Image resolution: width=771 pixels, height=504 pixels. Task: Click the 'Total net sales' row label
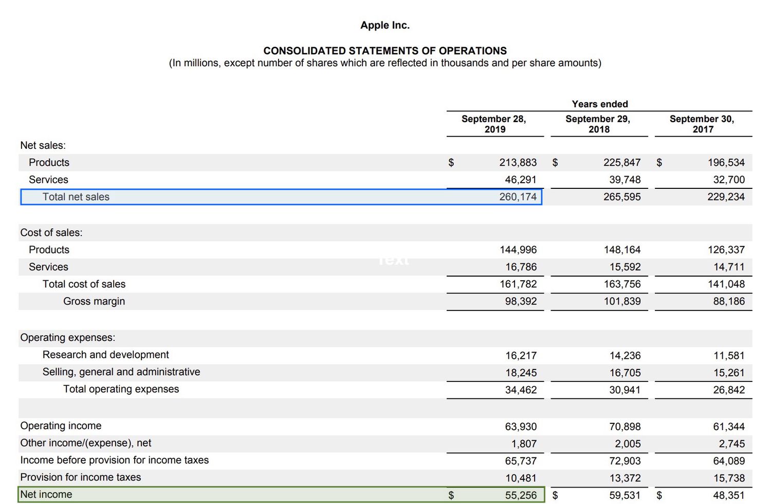click(76, 197)
